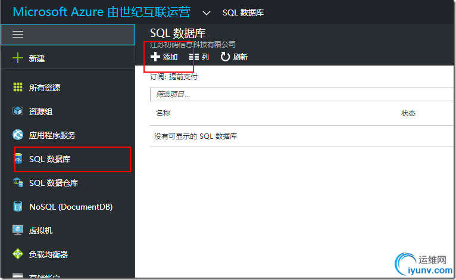Click the Virtual machines monitor icon

click(18, 230)
